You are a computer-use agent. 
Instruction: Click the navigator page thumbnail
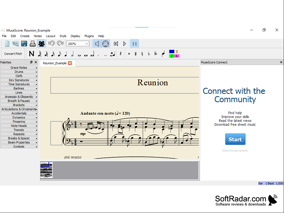pyautogui.click(x=46, y=170)
